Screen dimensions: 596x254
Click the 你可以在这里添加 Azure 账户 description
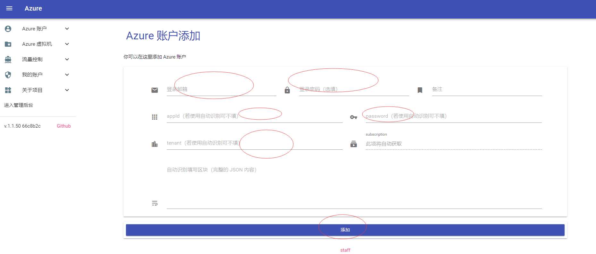(x=155, y=57)
